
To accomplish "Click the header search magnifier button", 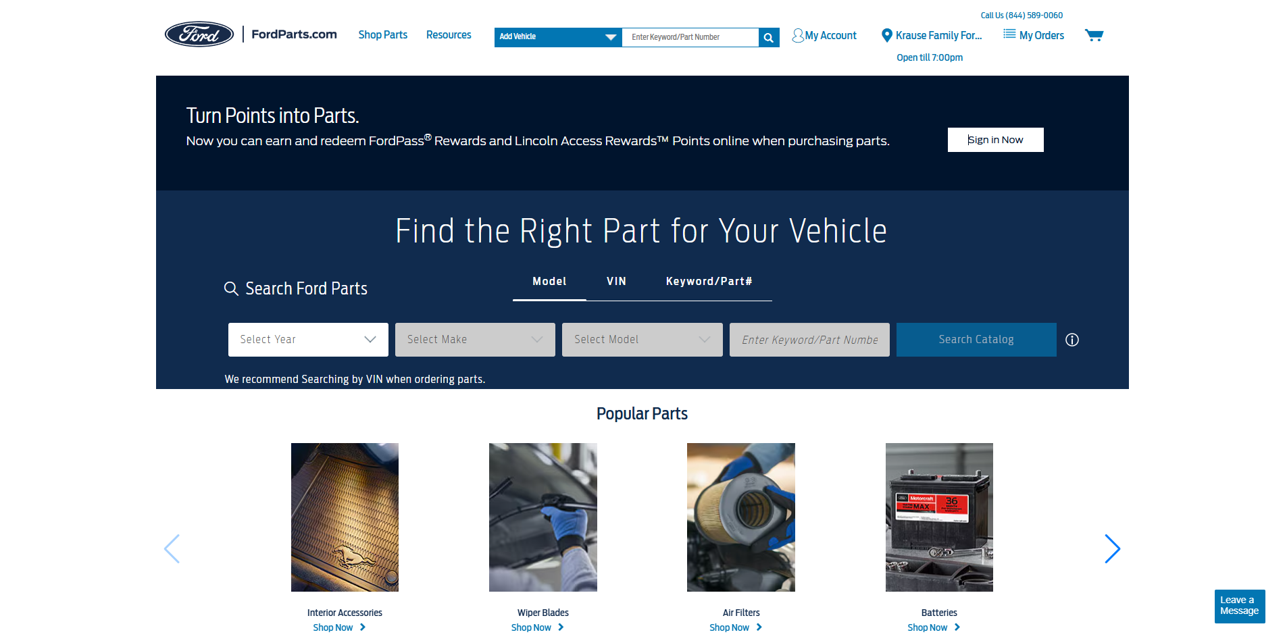I will [x=768, y=38].
